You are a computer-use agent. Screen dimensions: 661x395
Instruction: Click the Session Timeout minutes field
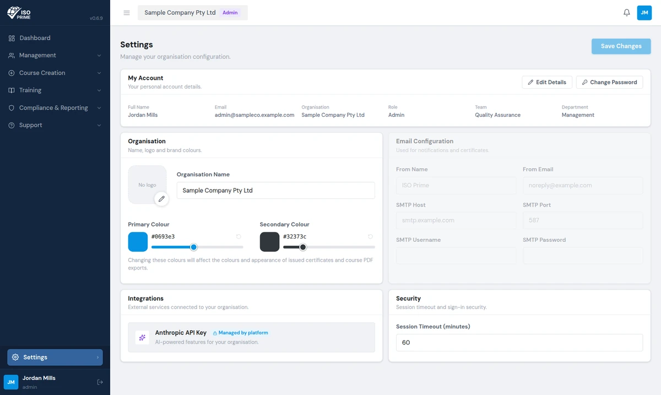(x=519, y=343)
